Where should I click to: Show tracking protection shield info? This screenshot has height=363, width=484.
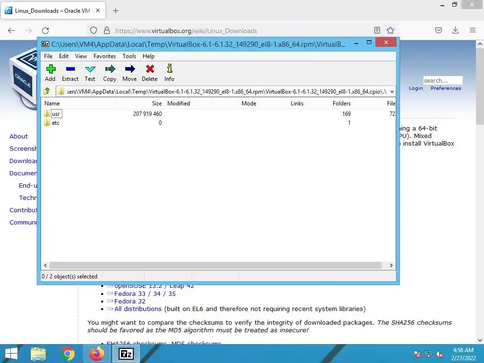coord(94,31)
